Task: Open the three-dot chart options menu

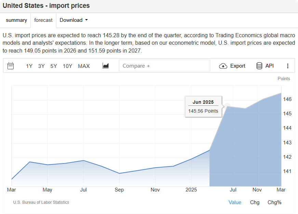Action: 288,66
